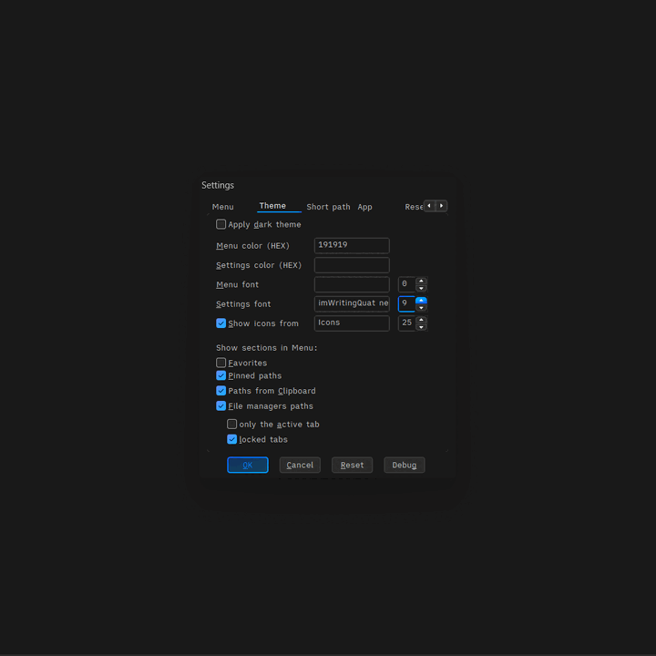Toggle only the active tab option

click(232, 424)
